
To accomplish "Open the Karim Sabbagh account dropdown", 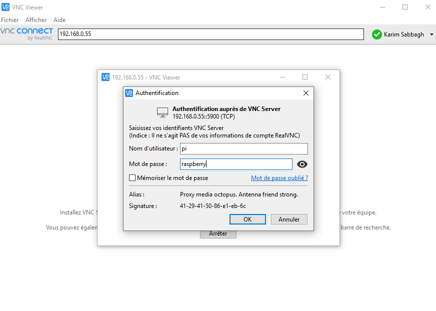I will click(x=430, y=34).
